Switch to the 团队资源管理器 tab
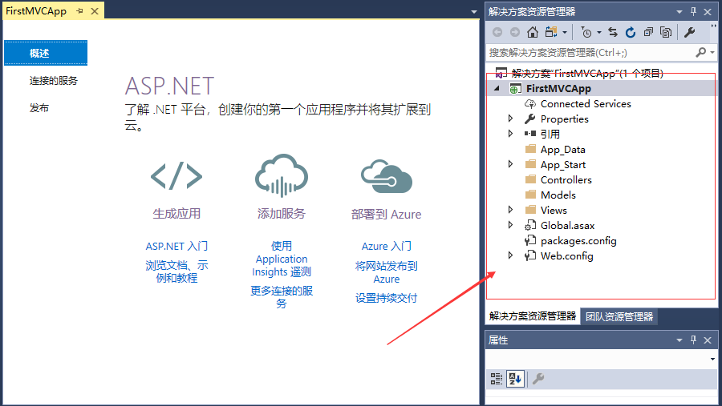The width and height of the screenshot is (722, 406). click(619, 316)
